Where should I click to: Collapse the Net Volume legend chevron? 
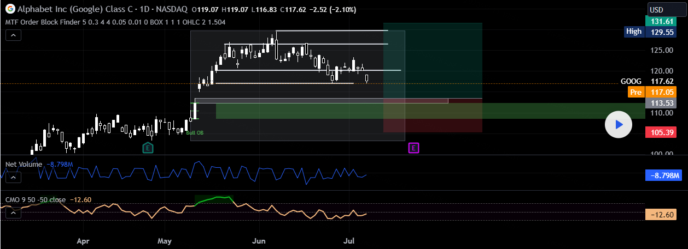(14, 177)
